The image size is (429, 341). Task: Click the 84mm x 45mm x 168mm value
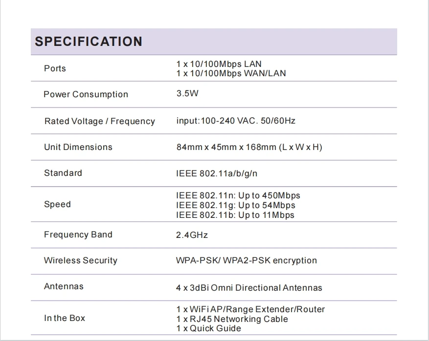[x=249, y=147]
